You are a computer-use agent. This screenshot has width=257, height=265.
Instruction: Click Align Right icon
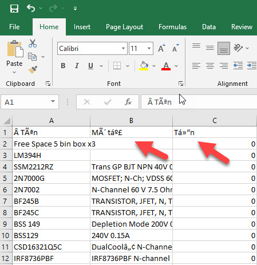224,66
